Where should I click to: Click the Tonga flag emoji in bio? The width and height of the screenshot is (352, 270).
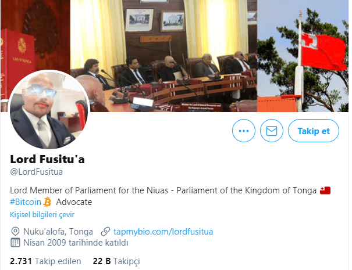click(325, 190)
